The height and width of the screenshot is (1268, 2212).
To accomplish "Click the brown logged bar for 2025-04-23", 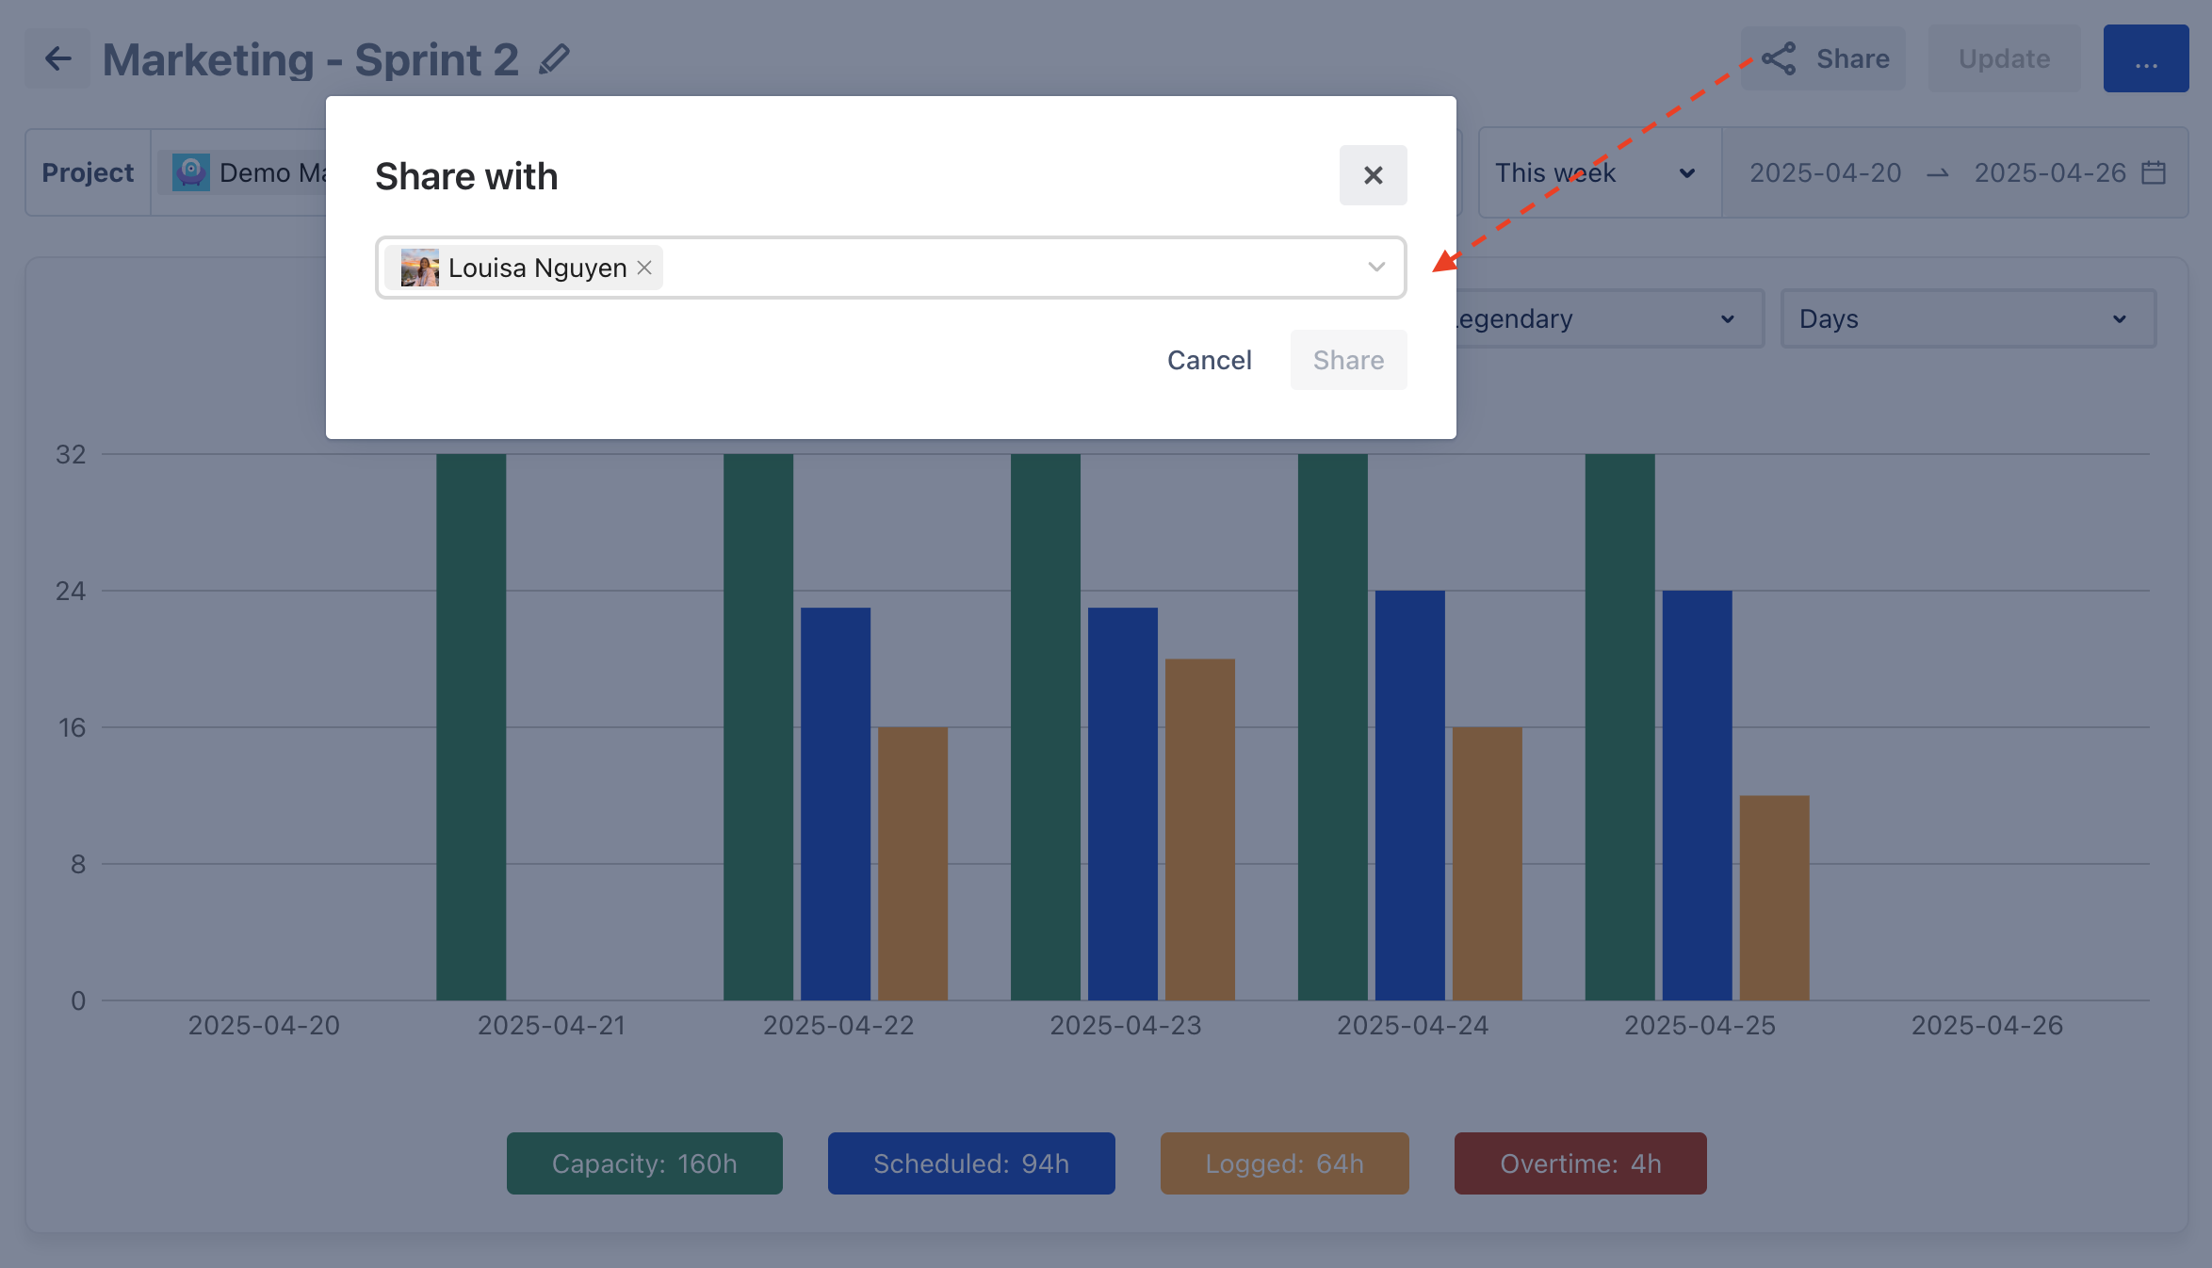I will (1199, 829).
